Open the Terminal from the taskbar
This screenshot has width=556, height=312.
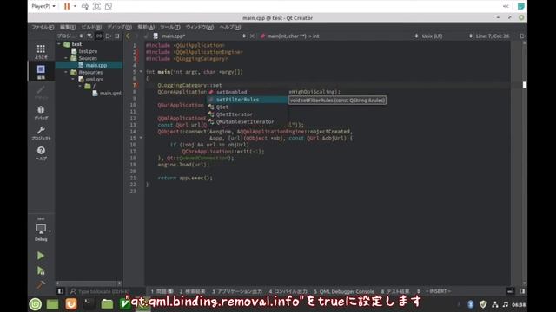click(x=89, y=304)
